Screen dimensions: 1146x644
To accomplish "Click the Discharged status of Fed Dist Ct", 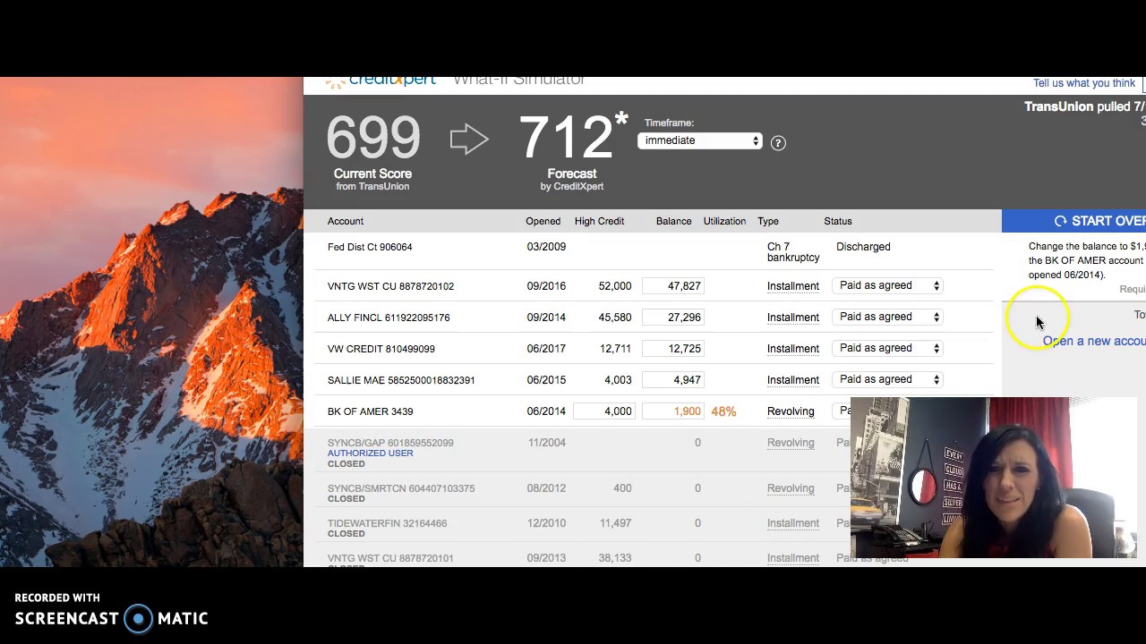I will tap(863, 247).
